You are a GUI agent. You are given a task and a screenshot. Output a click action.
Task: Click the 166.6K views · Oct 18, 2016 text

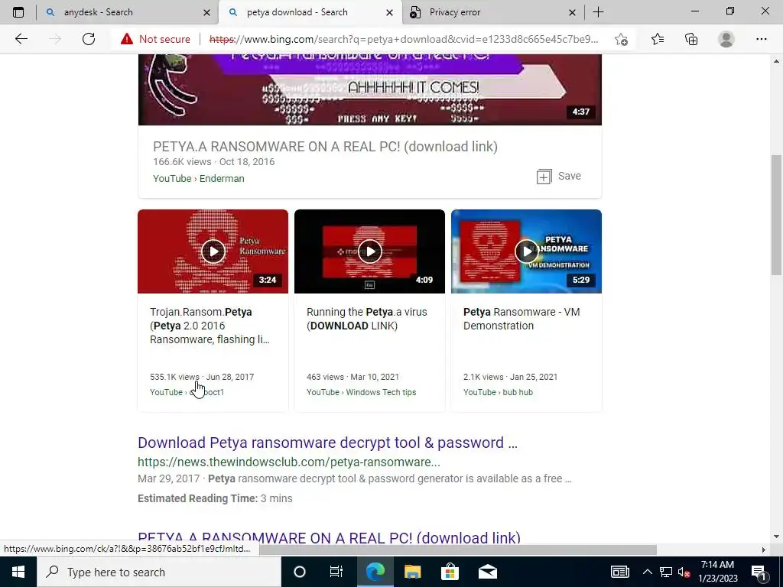(214, 162)
